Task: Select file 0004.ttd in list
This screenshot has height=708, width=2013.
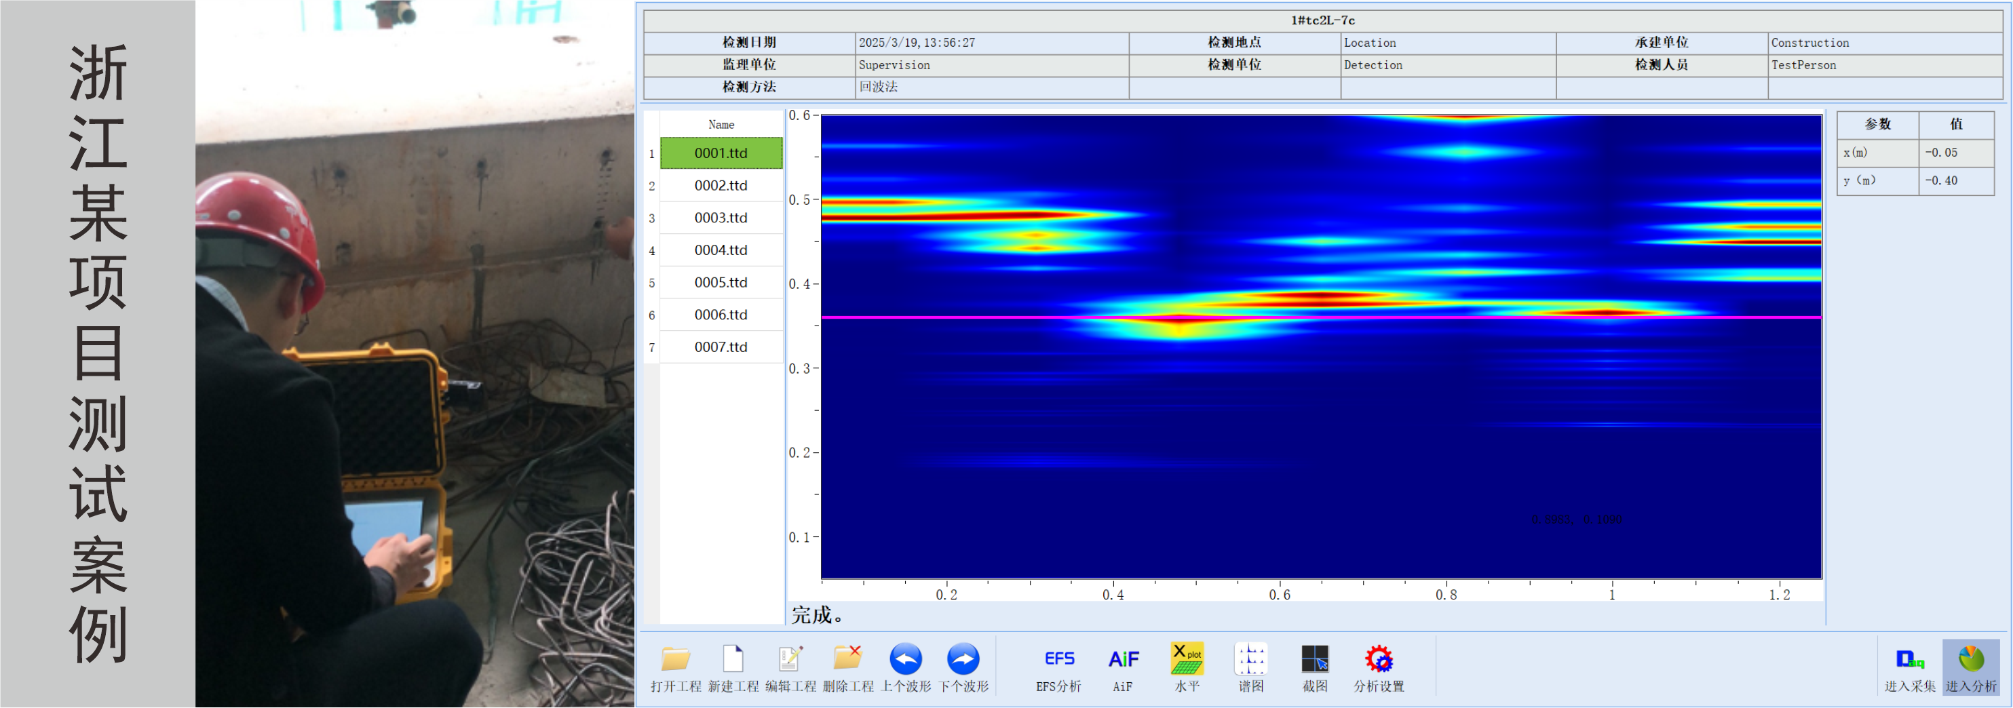Action: coord(721,250)
